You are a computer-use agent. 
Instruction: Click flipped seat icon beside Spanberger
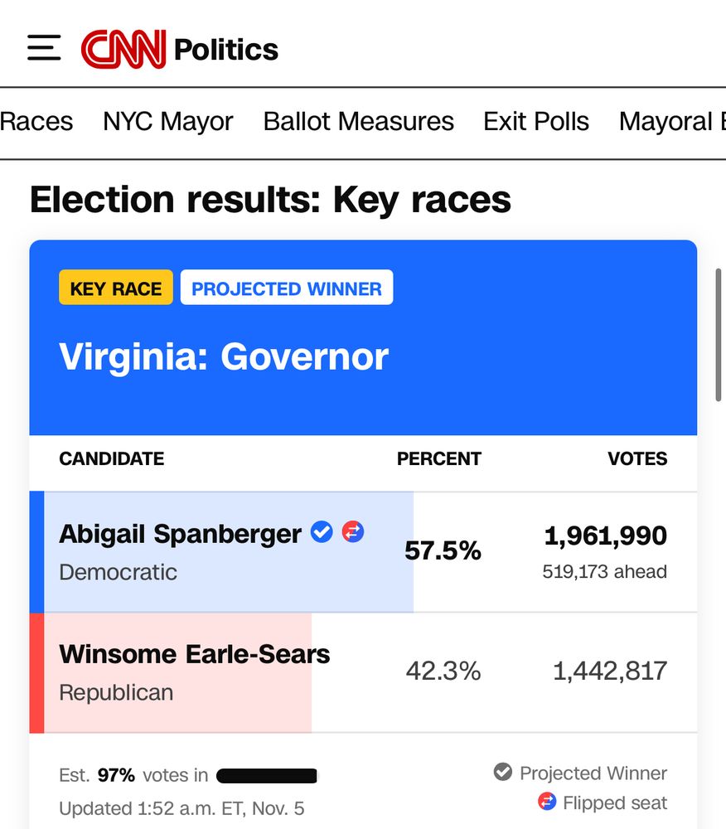tap(353, 532)
